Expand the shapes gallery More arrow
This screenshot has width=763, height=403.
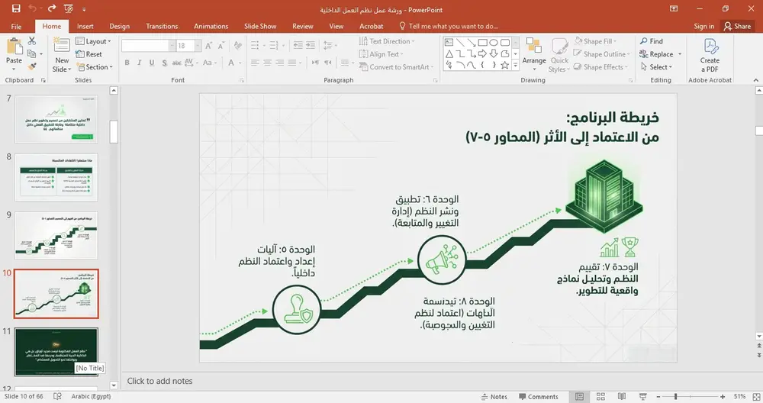(x=515, y=66)
